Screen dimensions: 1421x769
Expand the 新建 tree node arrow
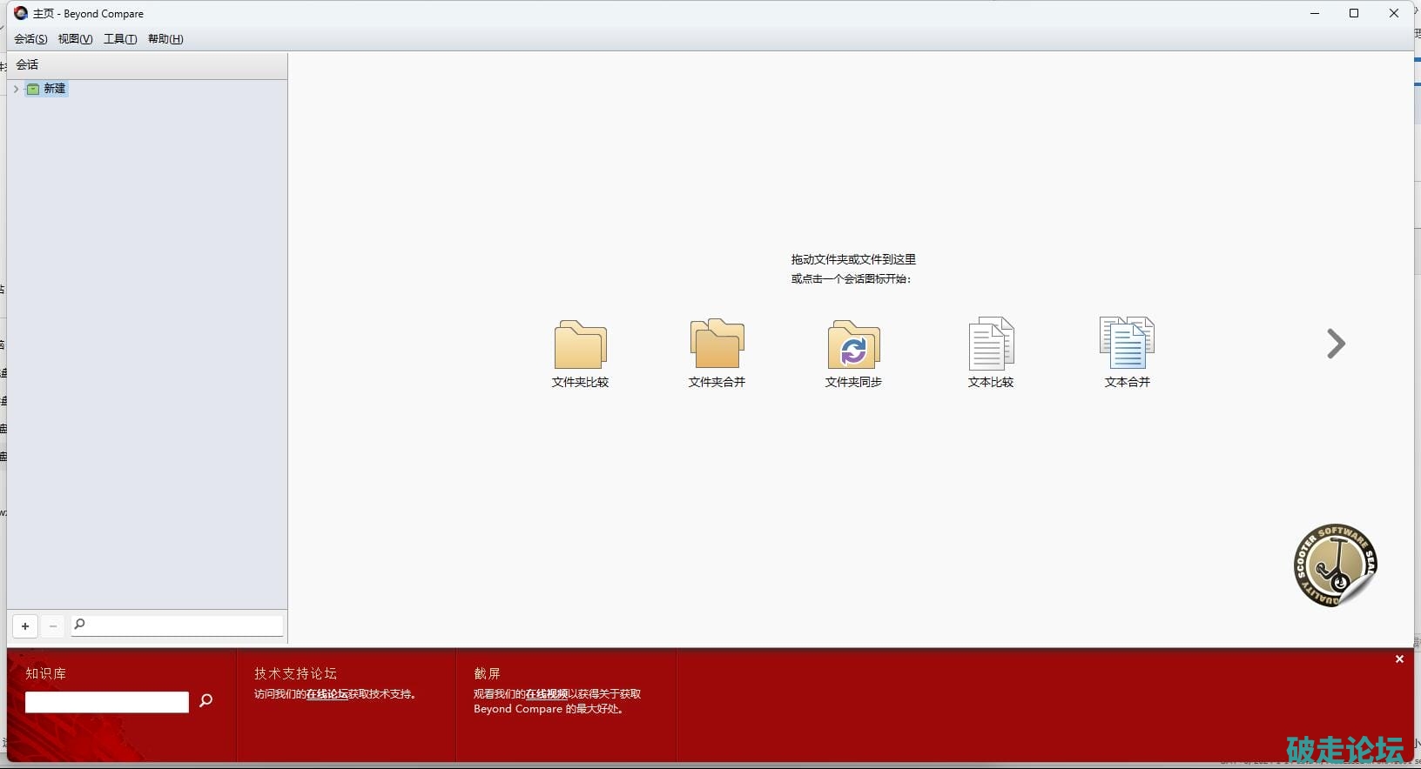click(x=16, y=89)
